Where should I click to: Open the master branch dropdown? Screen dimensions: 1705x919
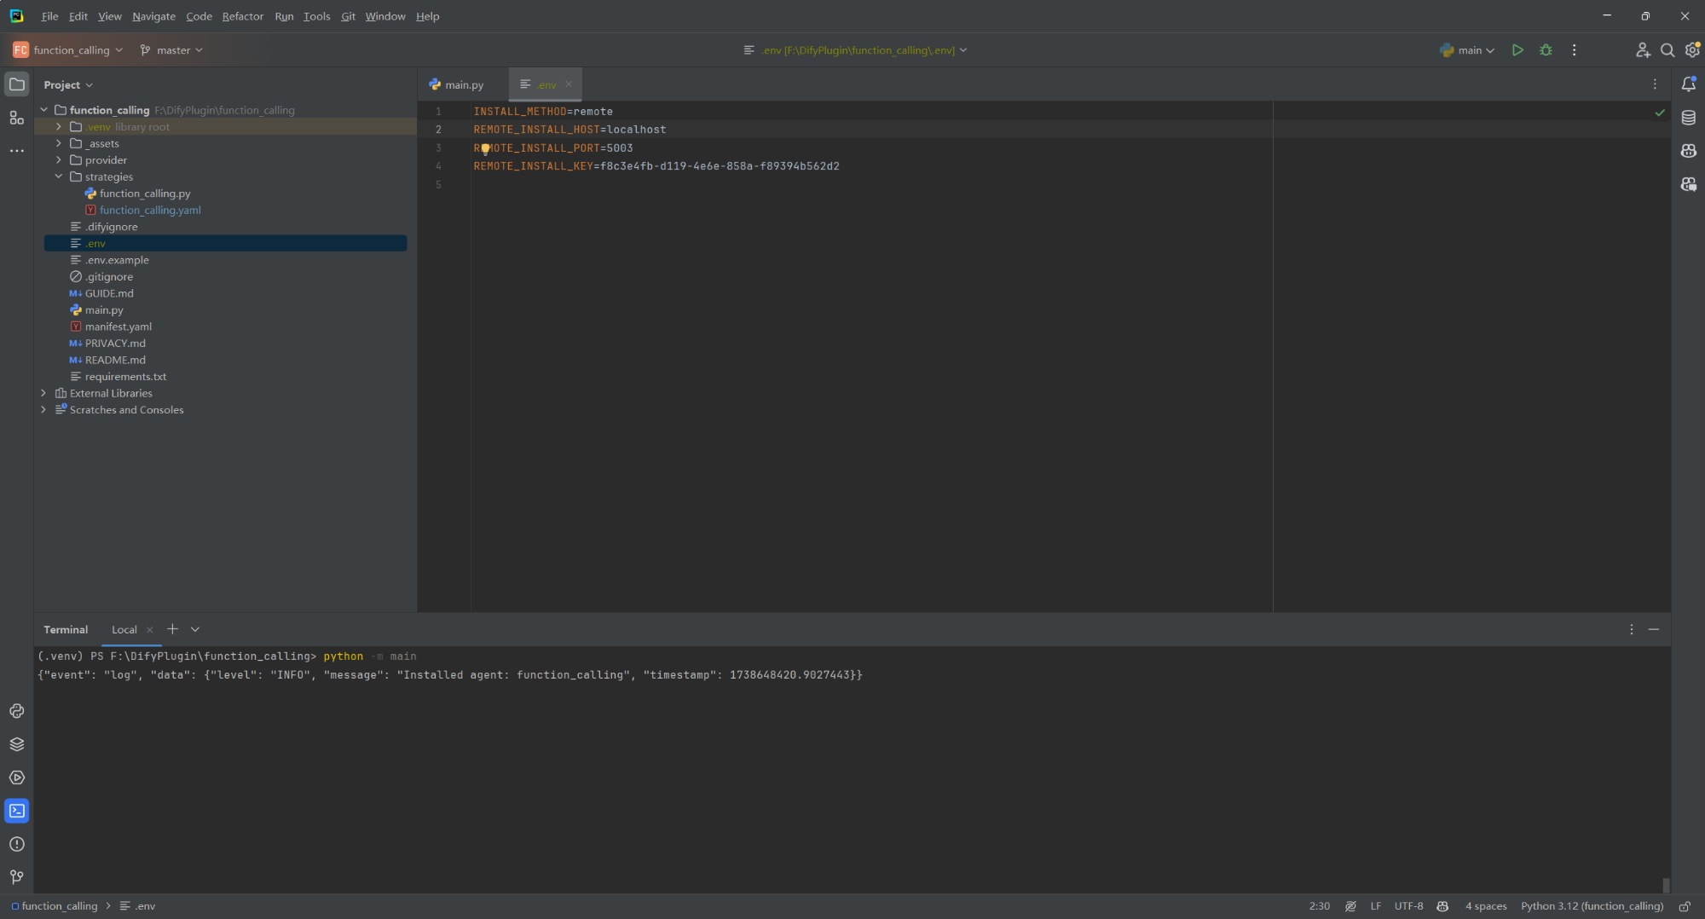coord(171,50)
